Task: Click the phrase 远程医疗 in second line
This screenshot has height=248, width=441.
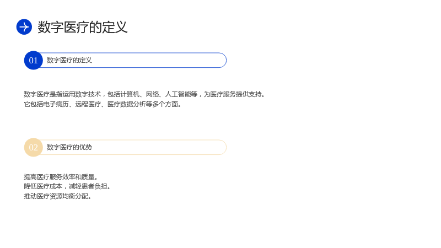Action: [88, 104]
